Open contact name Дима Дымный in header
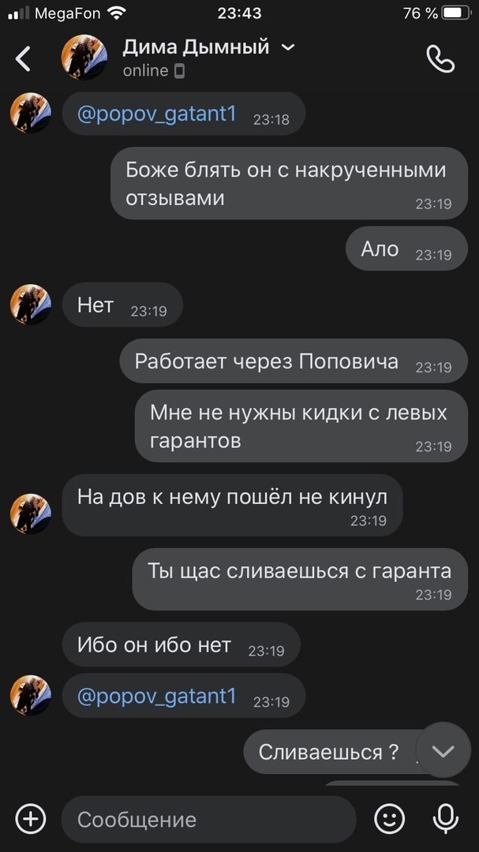This screenshot has height=852, width=479. [196, 47]
